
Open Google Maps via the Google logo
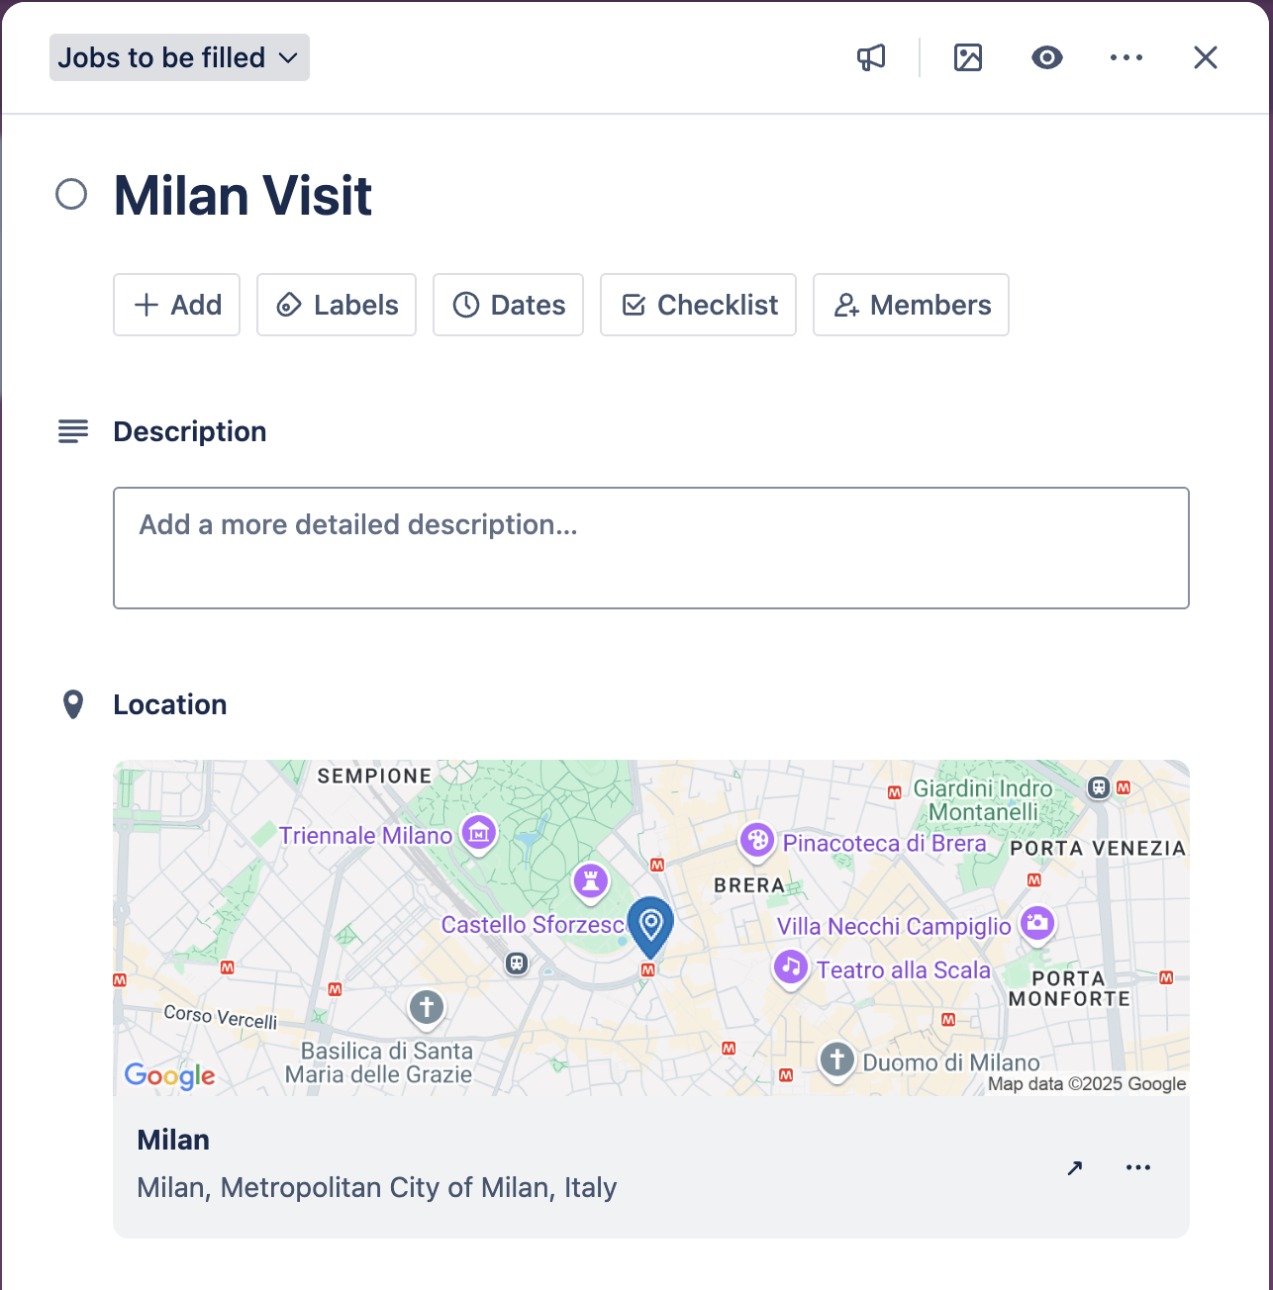(169, 1076)
